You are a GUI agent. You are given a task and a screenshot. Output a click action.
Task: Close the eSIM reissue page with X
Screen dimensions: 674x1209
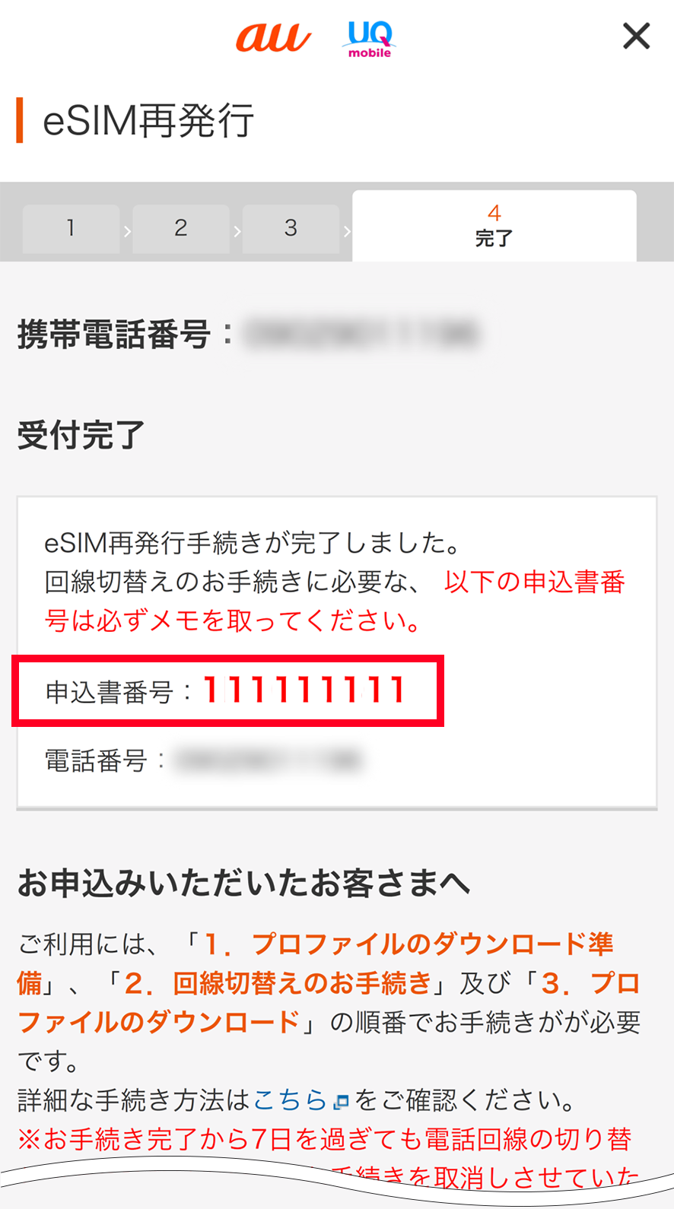[x=636, y=36]
